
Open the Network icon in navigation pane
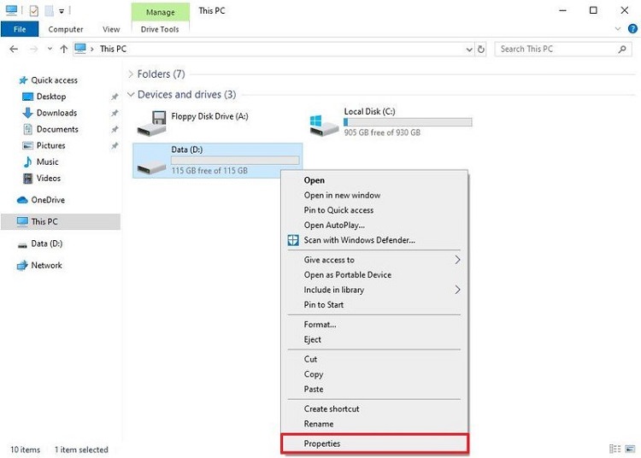click(23, 265)
